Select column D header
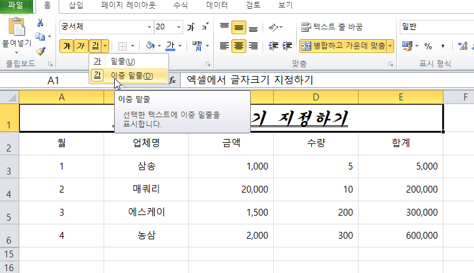The image size is (474, 273). pyautogui.click(x=316, y=97)
